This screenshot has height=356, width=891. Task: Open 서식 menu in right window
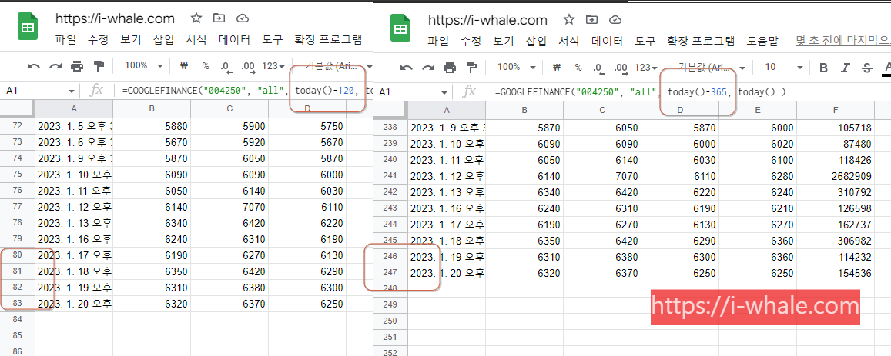tap(569, 42)
